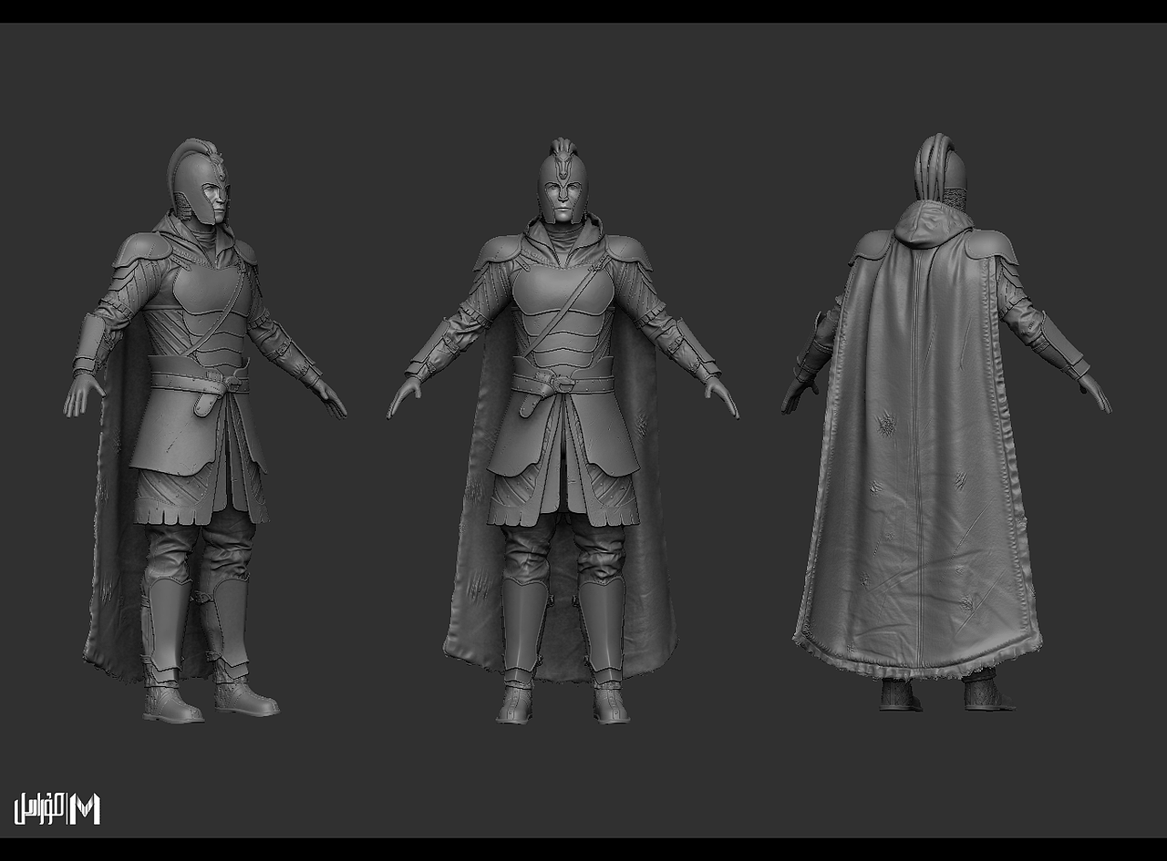Select the front-facing armored character model

(563, 431)
